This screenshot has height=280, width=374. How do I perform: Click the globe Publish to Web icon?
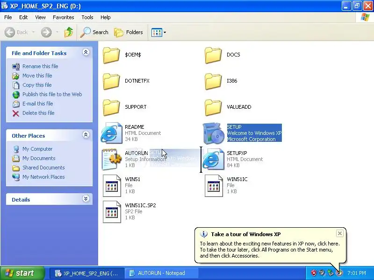click(x=16, y=95)
